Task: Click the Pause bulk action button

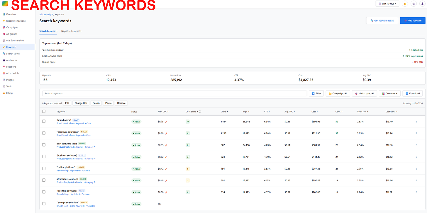Action: coord(109,103)
